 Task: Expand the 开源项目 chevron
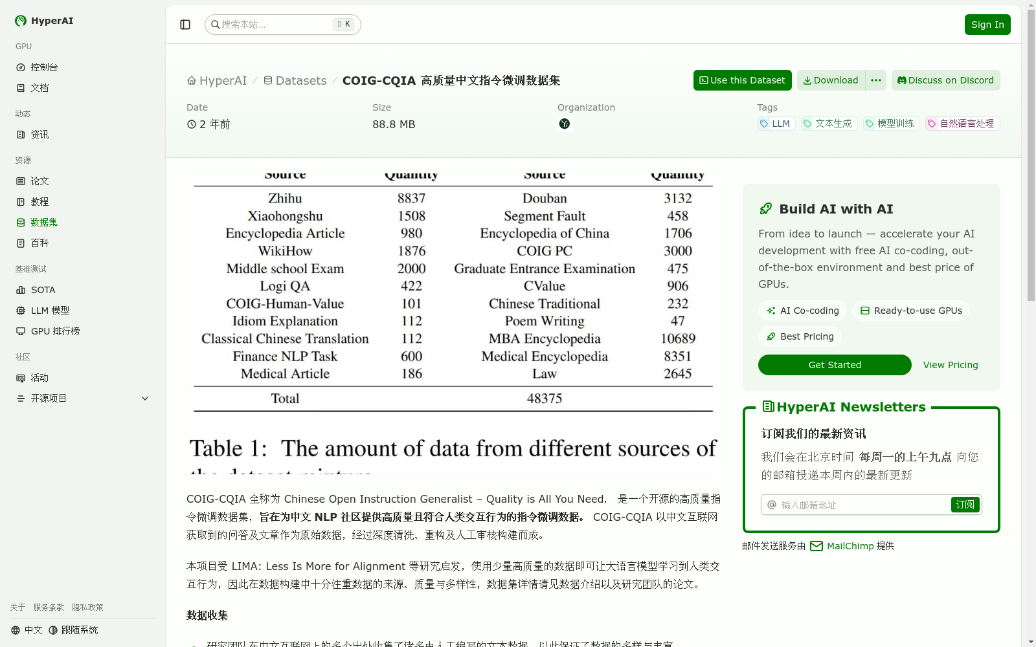(145, 399)
